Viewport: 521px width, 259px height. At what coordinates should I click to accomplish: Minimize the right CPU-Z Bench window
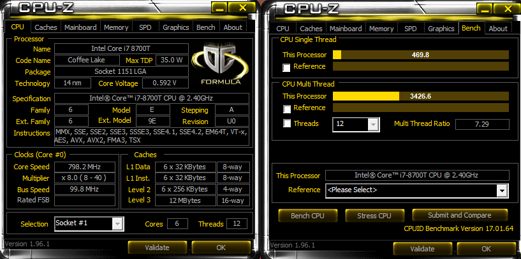pyautogui.click(x=485, y=9)
